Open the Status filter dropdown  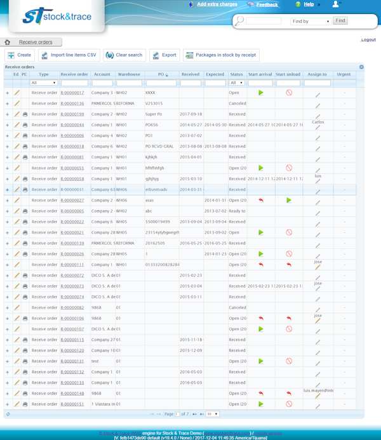pos(237,83)
